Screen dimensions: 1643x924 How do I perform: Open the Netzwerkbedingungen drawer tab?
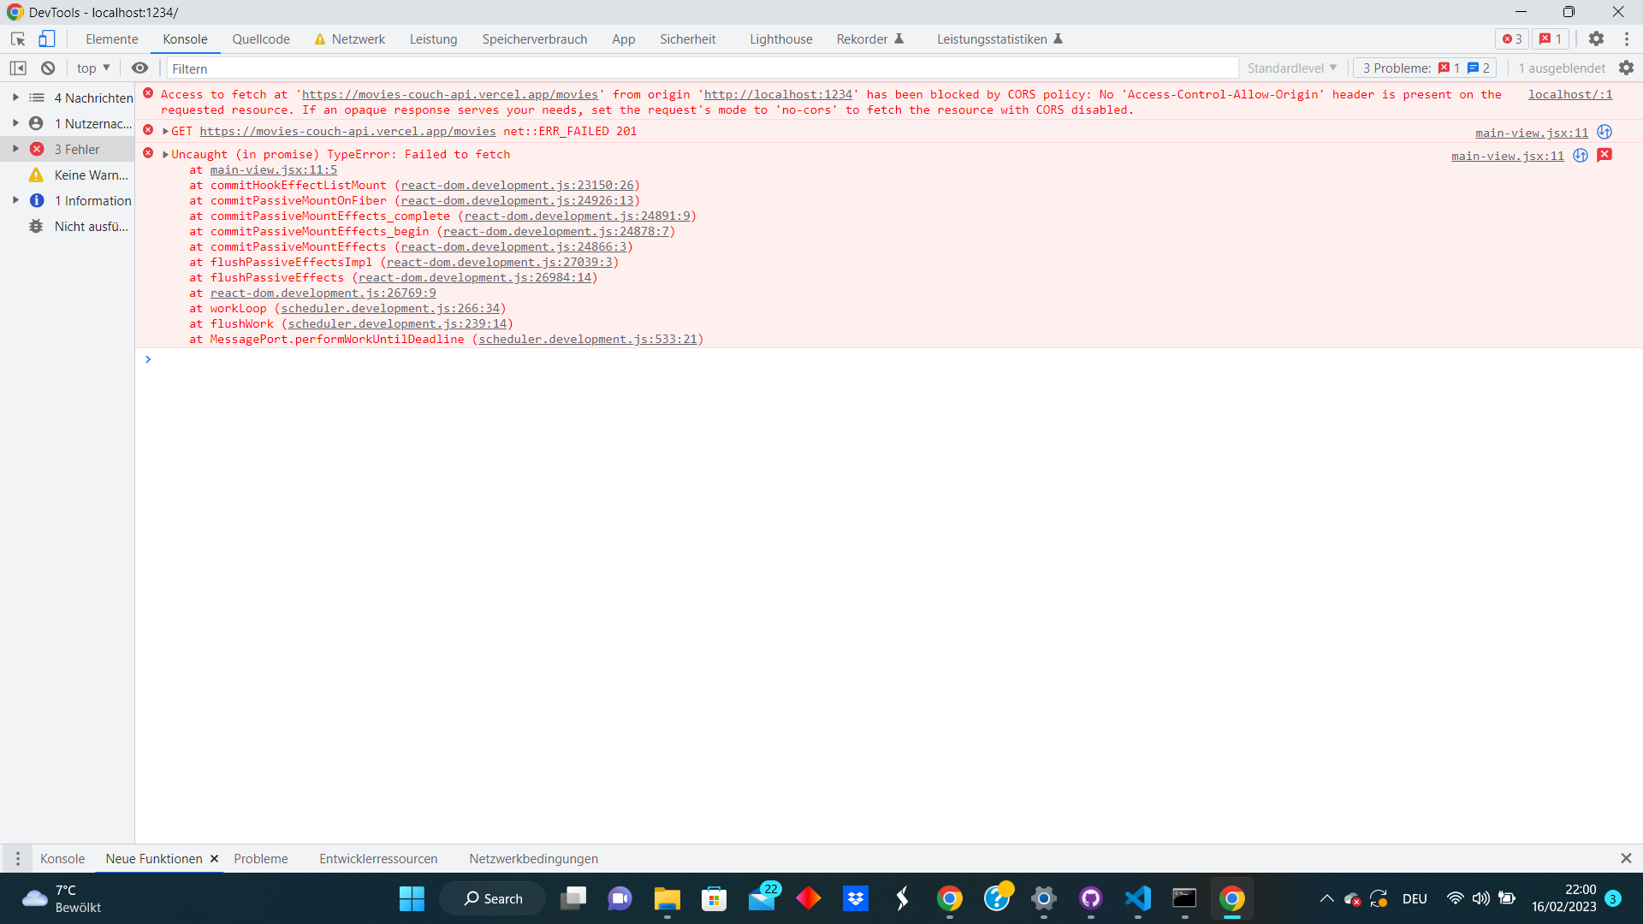[x=534, y=859]
